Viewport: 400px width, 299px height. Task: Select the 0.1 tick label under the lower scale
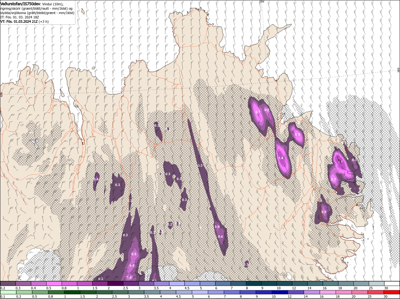coord(2,297)
